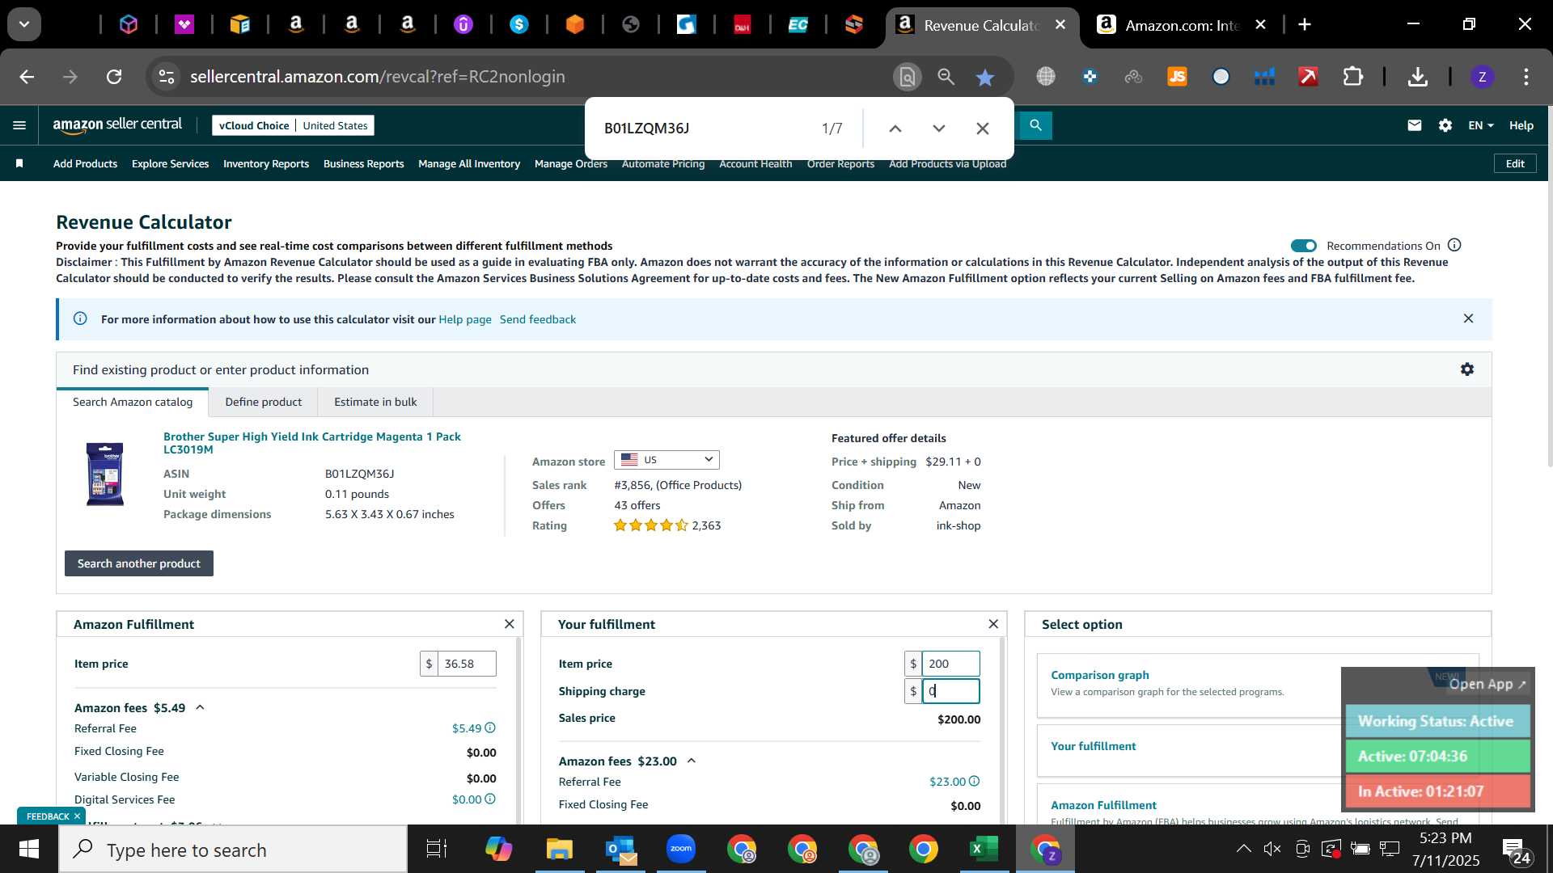The height and width of the screenshot is (873, 1553).
Task: Open Brother Ink Cartridge product title link
Action: [x=312, y=443]
